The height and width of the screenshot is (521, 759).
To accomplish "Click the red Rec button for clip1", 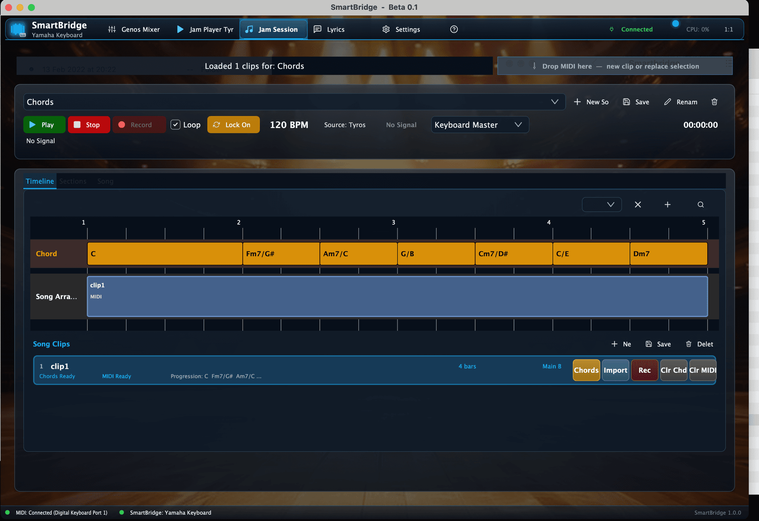I will [x=644, y=370].
